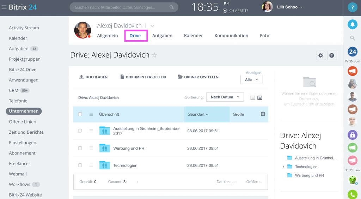Open the Technologien folder name in file list
361x199 pixels.
pos(125,165)
